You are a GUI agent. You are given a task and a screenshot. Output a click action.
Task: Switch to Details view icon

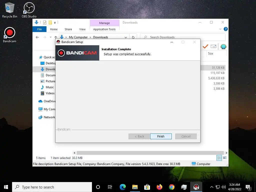click(219, 158)
